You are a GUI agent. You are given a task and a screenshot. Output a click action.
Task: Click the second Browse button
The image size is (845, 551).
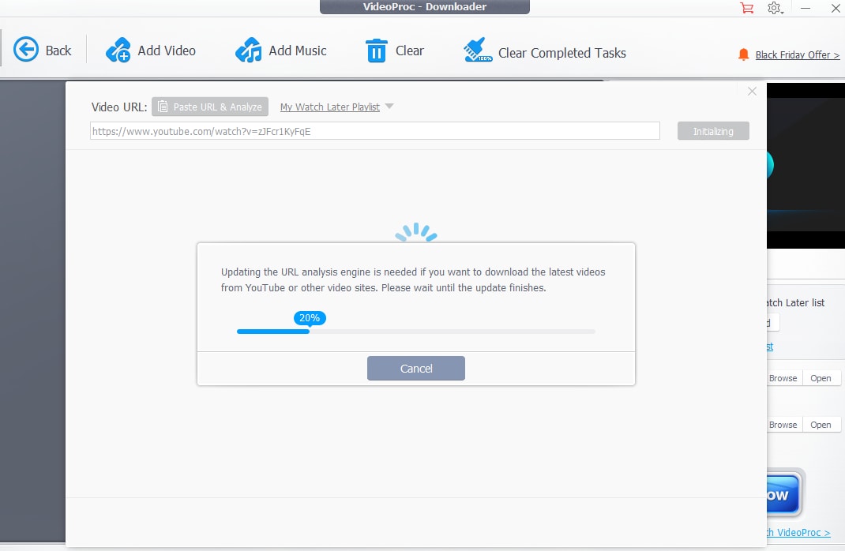coord(784,425)
